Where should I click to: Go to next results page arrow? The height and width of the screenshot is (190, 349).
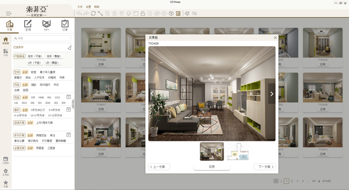click(x=319, y=181)
